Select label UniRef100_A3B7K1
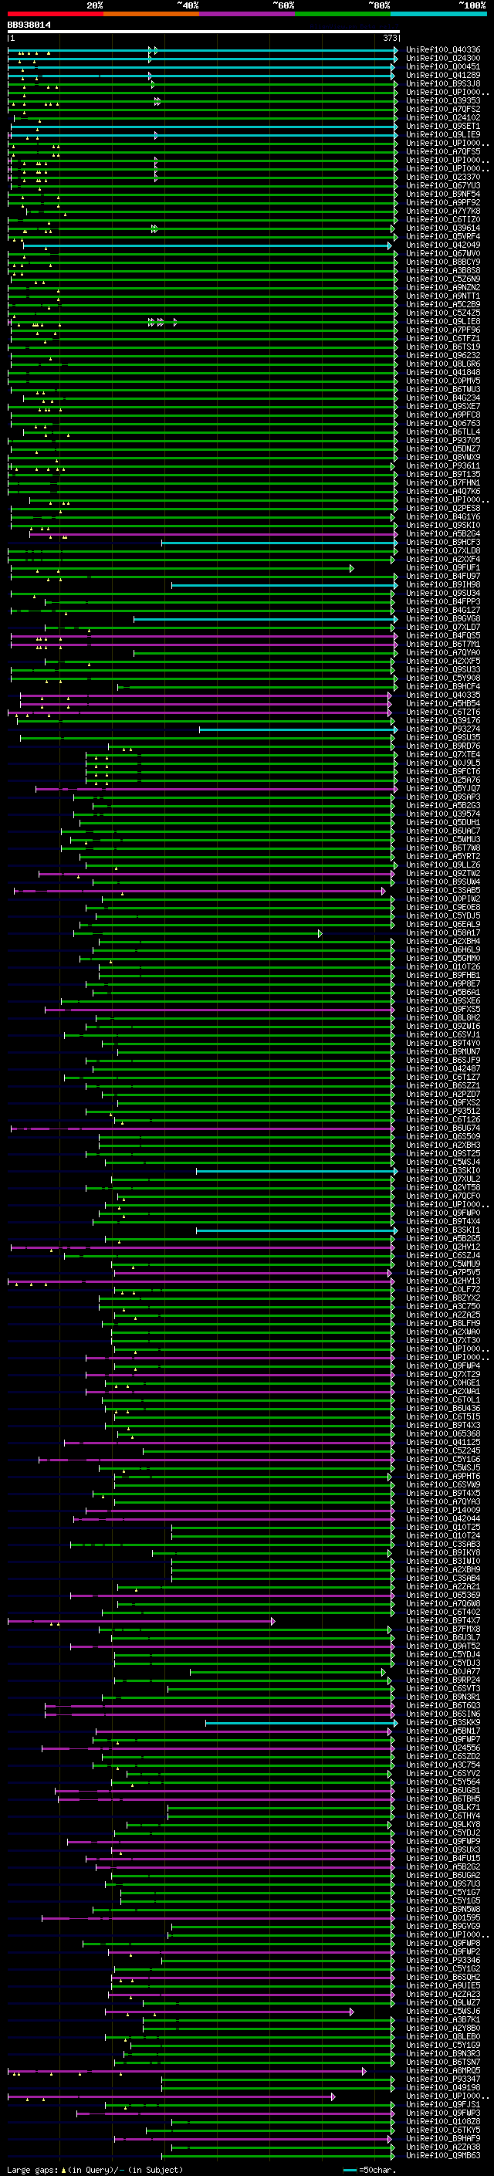Viewport: 494px width, 2176px height. point(443,2019)
